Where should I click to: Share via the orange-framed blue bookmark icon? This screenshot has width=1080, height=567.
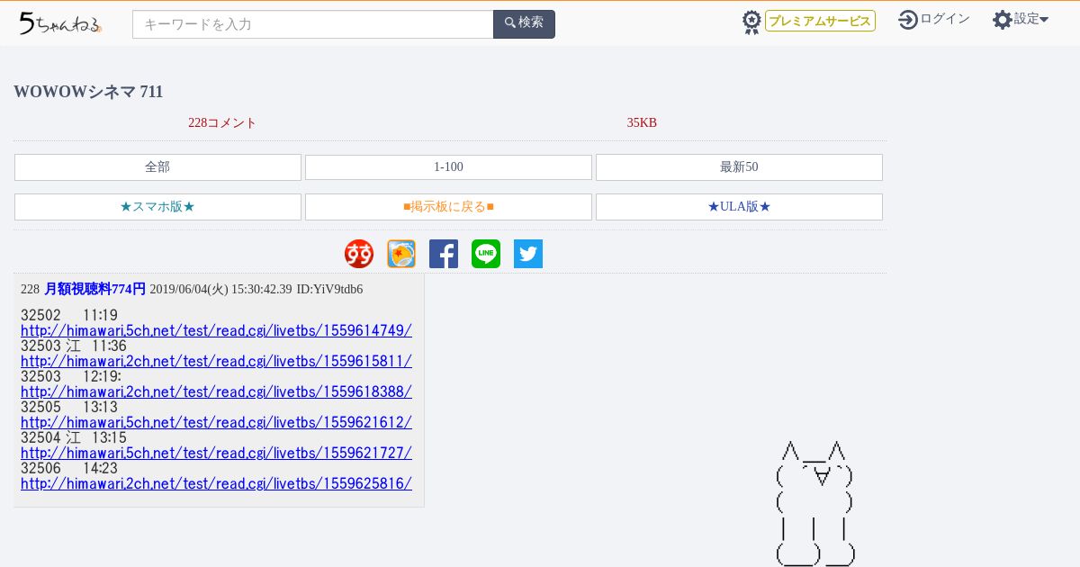pyautogui.click(x=401, y=254)
